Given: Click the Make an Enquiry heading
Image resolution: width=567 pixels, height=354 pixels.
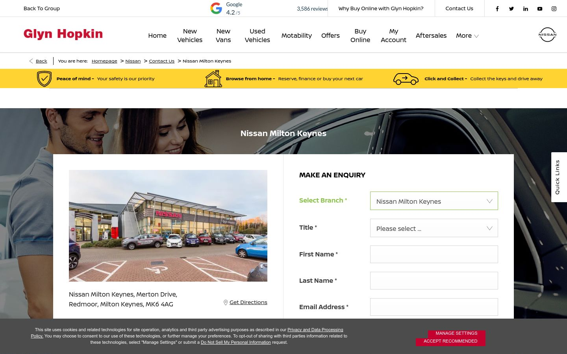Looking at the screenshot, I should point(332,175).
